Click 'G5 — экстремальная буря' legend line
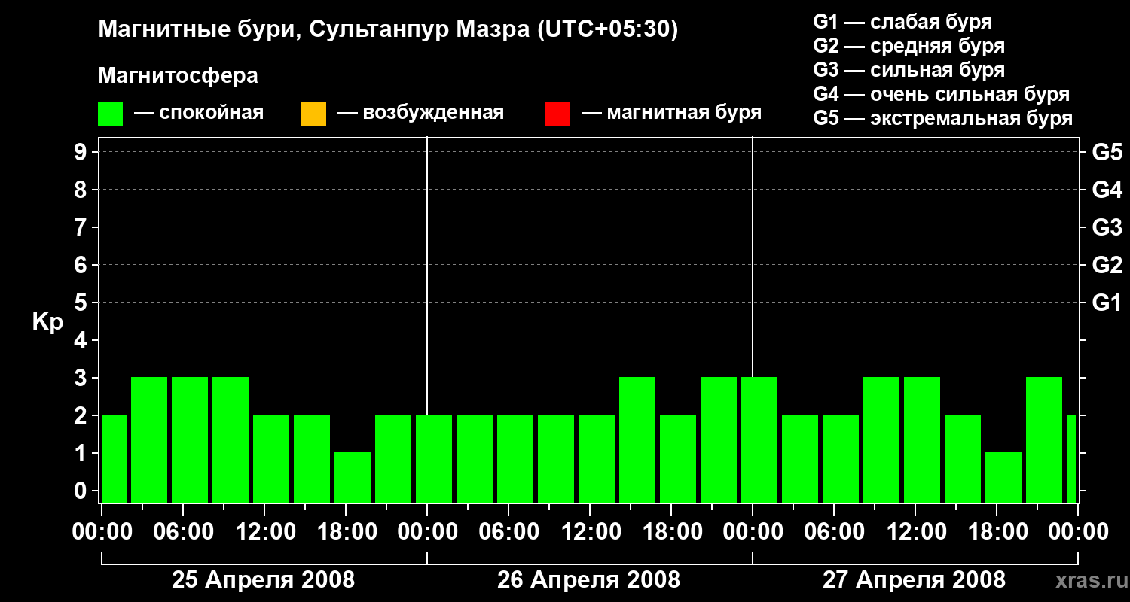1130x602 pixels. 943,118
